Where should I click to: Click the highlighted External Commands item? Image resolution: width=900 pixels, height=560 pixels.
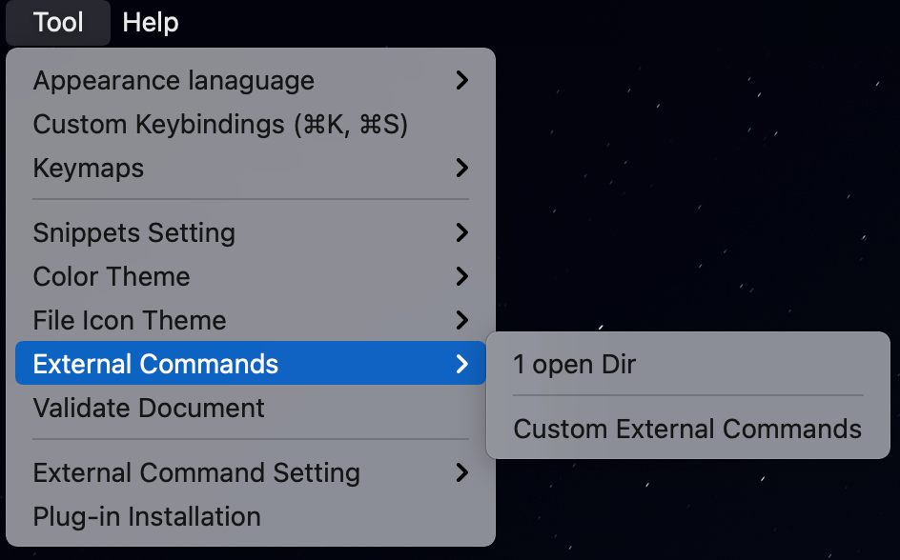click(155, 364)
